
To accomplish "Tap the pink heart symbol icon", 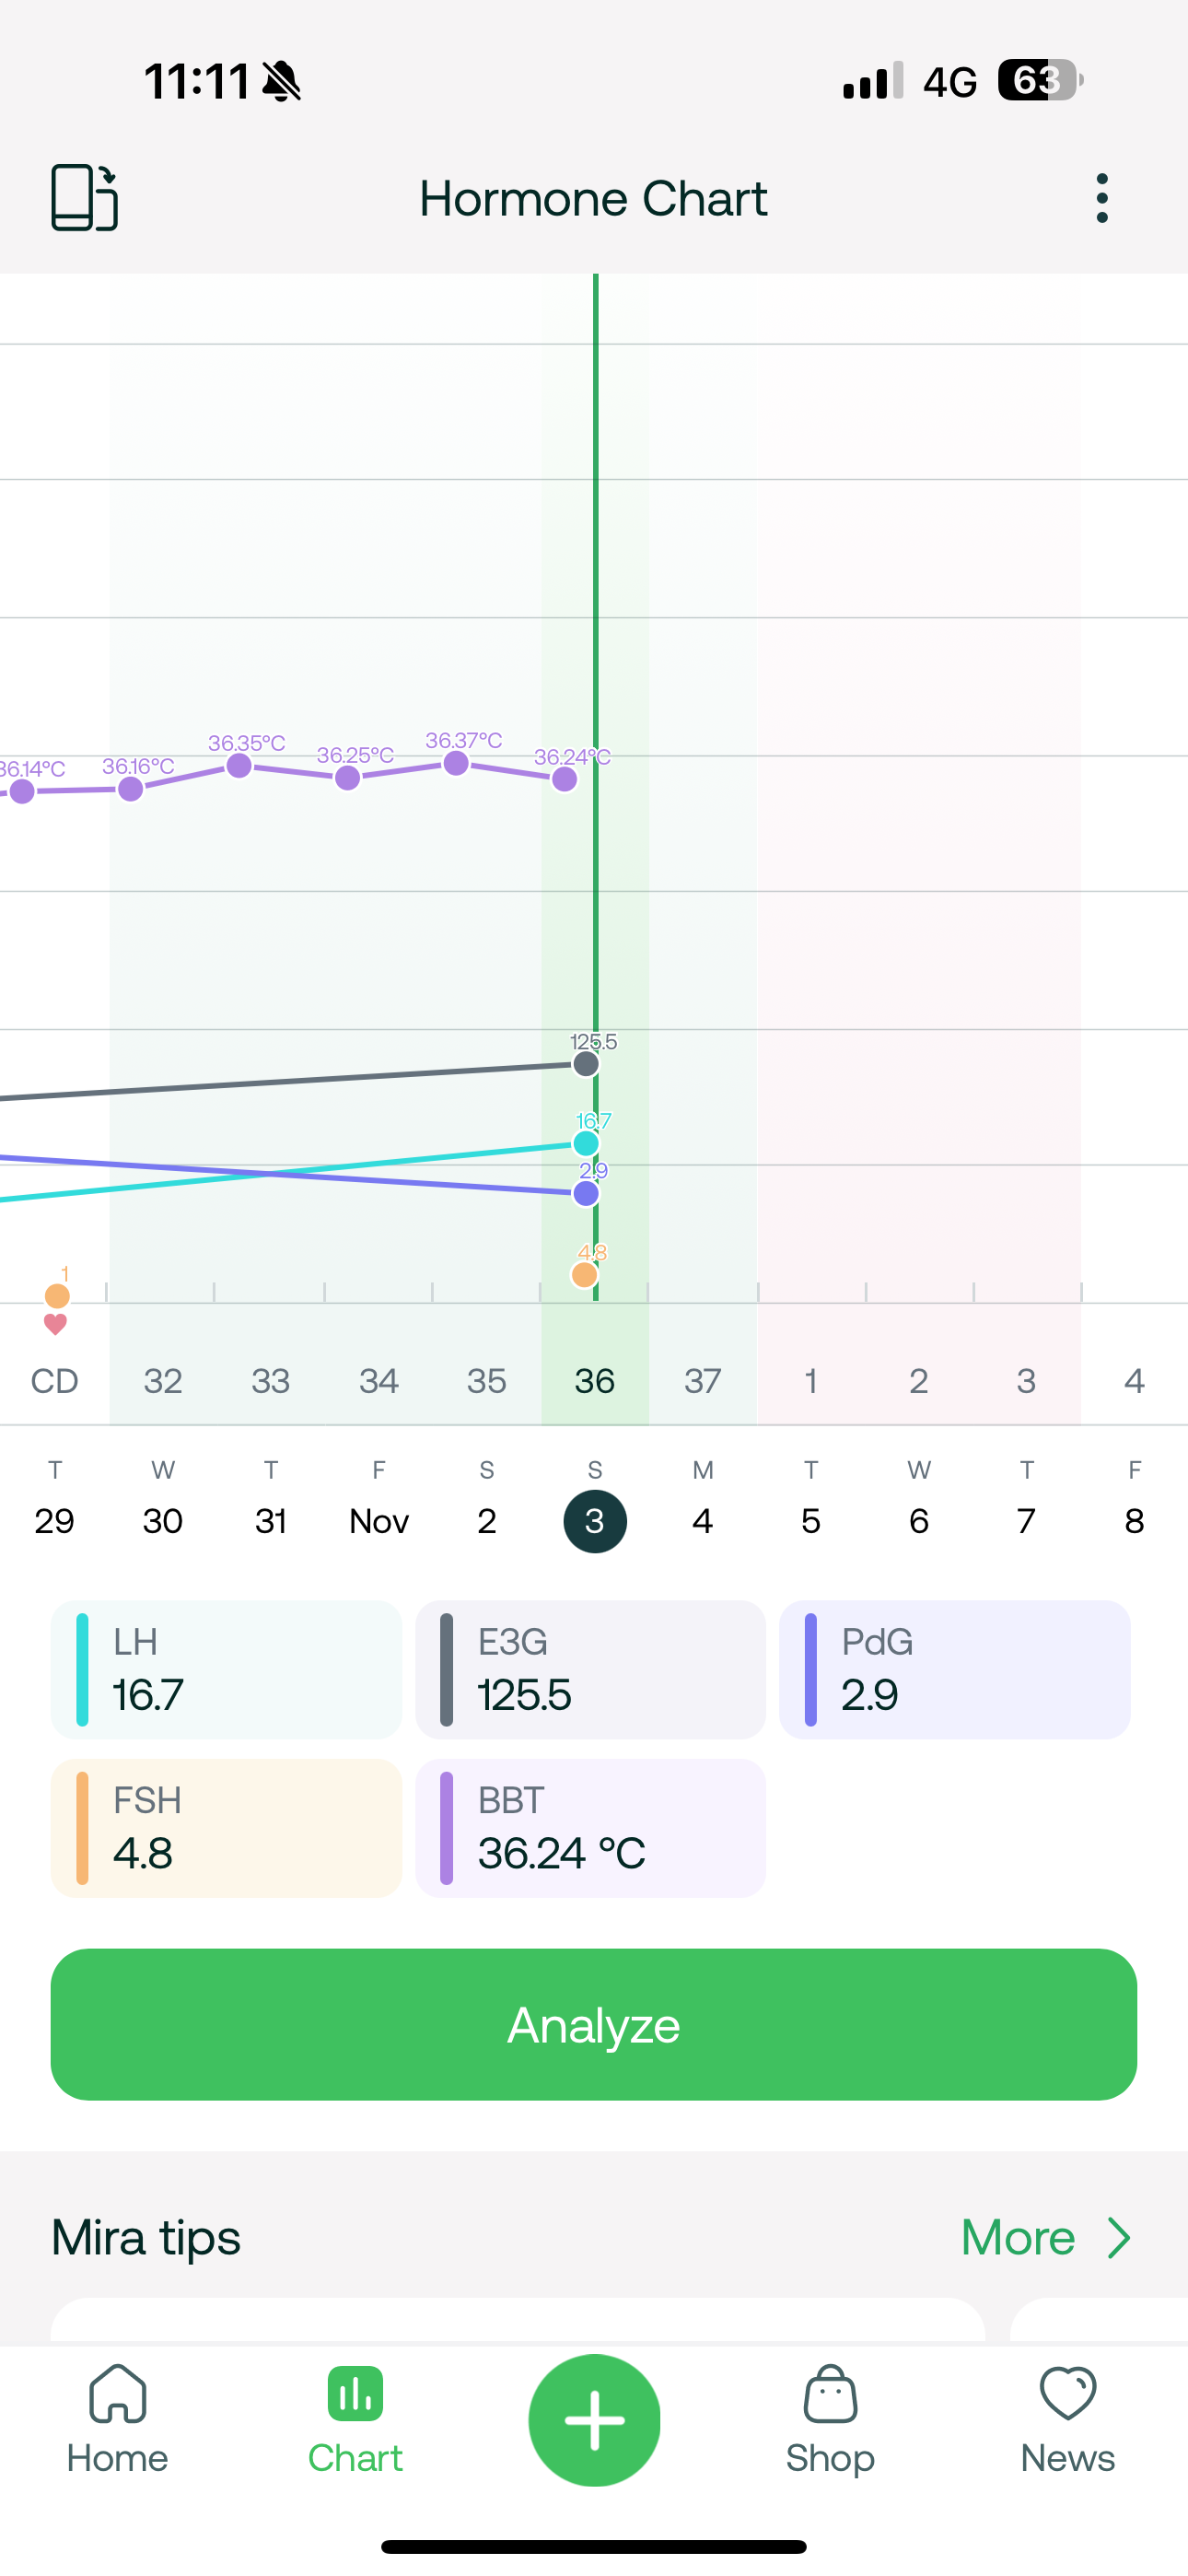I will pos(56,1325).
